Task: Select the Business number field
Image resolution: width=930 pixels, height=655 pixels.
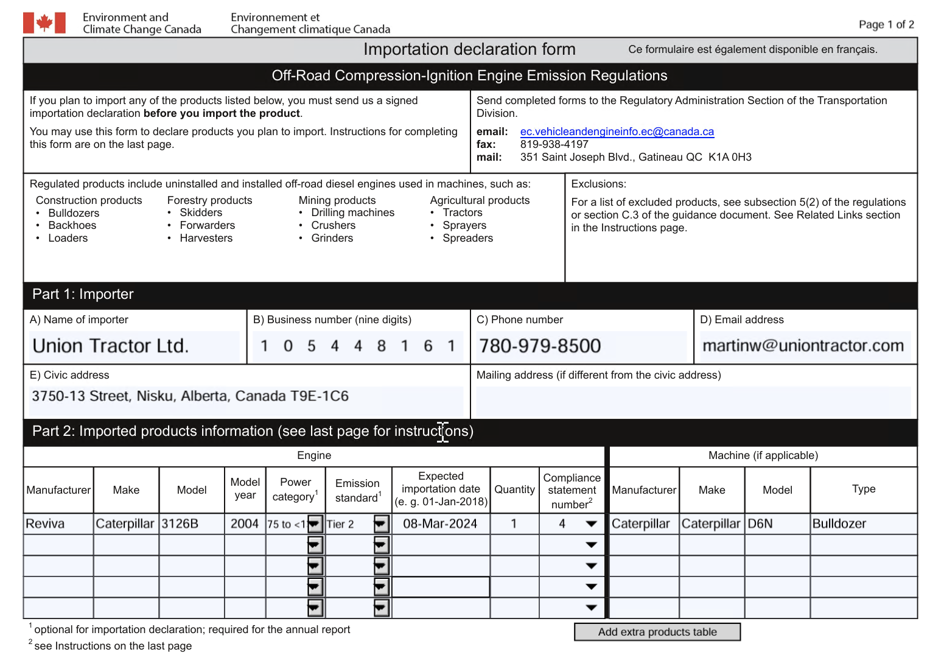Action: coord(358,346)
